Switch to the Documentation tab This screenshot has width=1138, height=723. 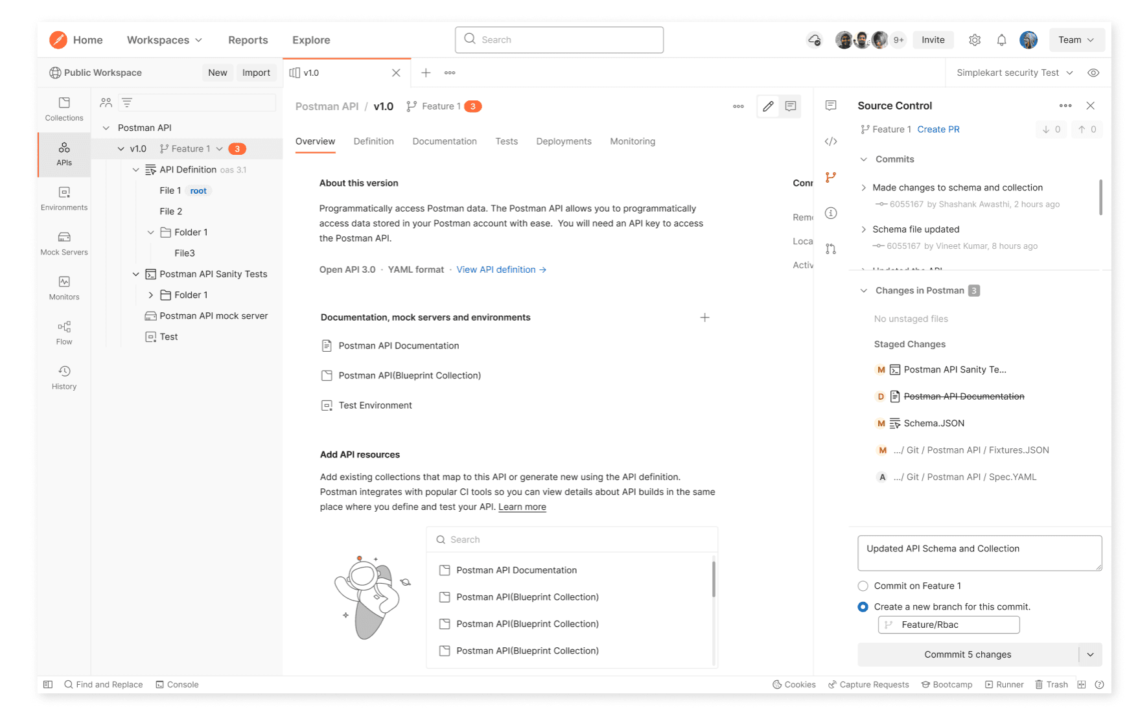(x=445, y=141)
